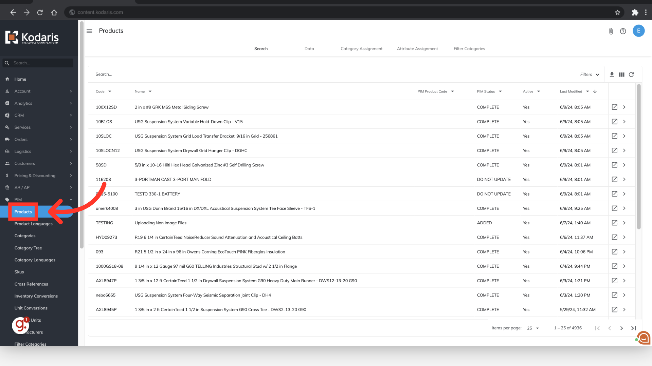Expand the Filters dropdown
Image resolution: width=652 pixels, height=366 pixels.
pos(590,75)
